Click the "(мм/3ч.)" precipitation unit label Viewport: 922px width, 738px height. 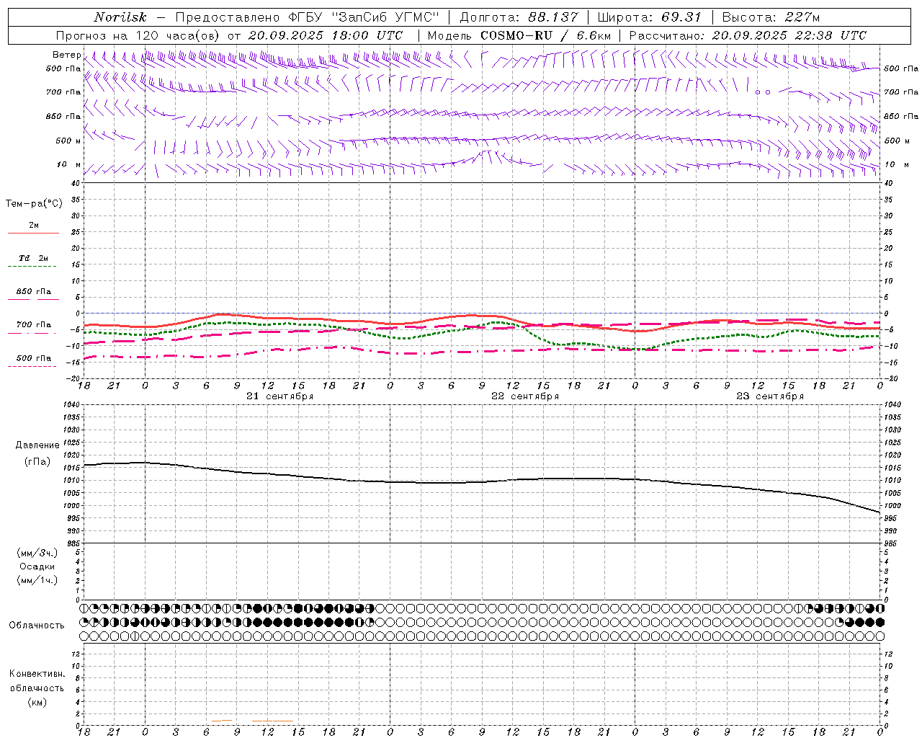coord(37,553)
